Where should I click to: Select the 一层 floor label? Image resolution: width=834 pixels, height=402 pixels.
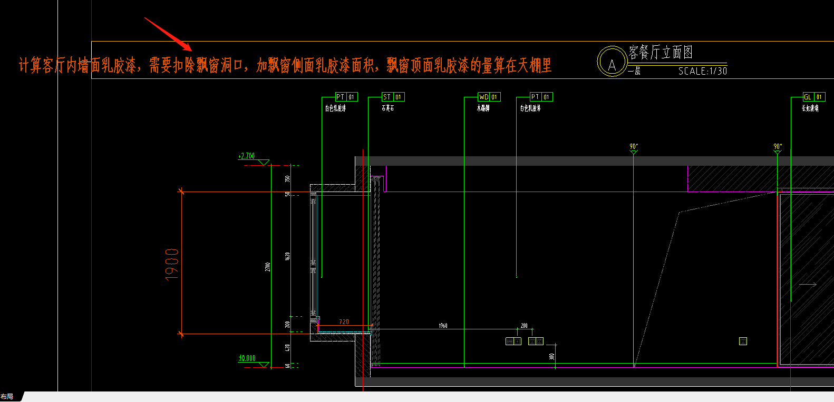(634, 71)
